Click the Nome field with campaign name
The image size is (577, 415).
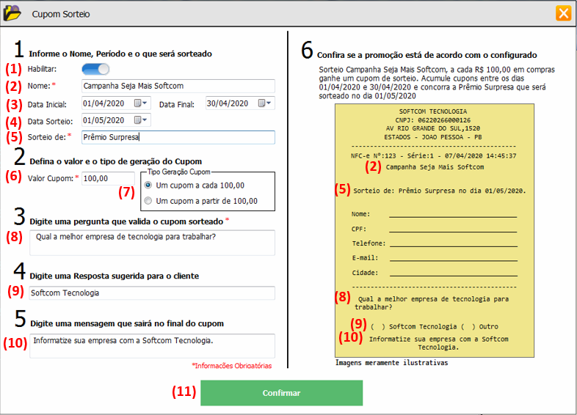coord(178,86)
